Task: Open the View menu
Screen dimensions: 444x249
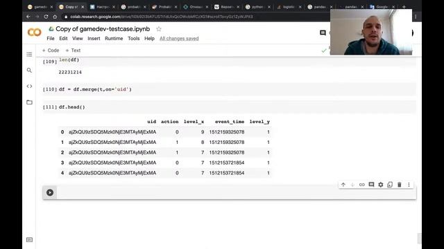Action: 77,39
